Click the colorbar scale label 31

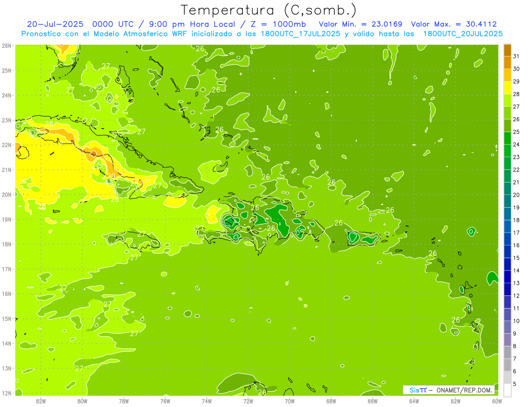click(x=516, y=56)
